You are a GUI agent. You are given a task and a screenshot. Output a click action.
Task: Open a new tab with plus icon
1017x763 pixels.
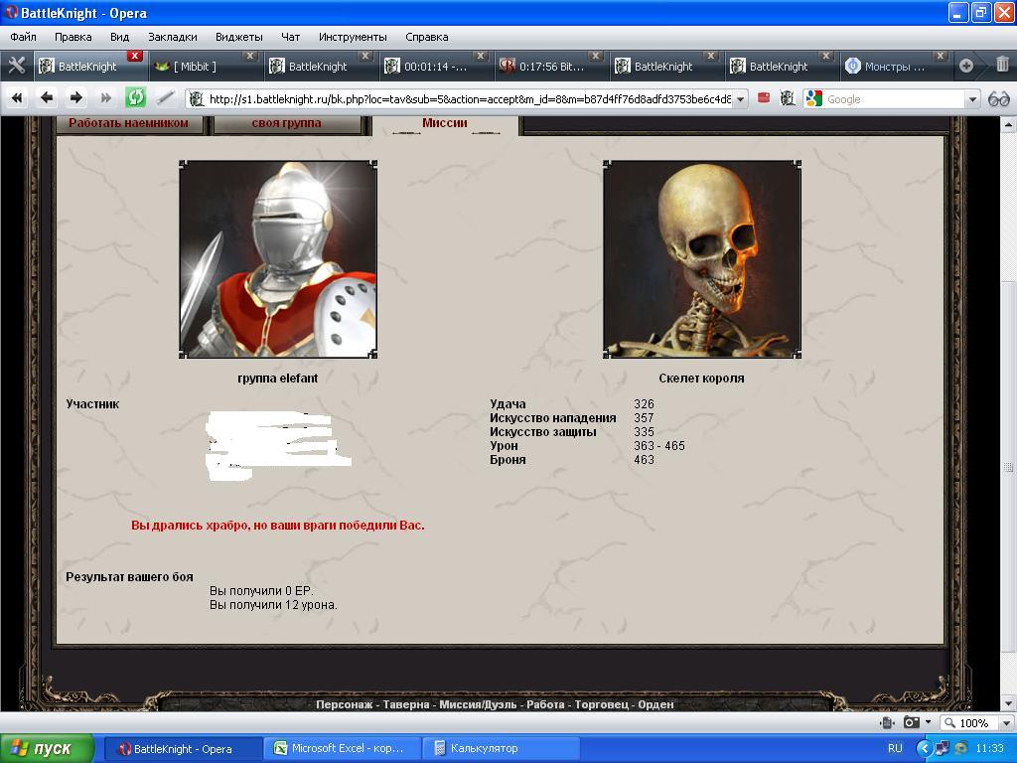[965, 66]
